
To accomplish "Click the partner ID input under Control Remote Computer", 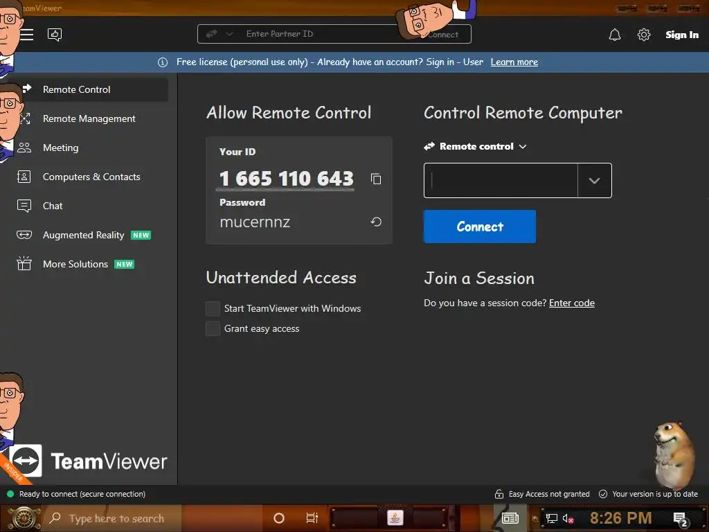I will 501,181.
